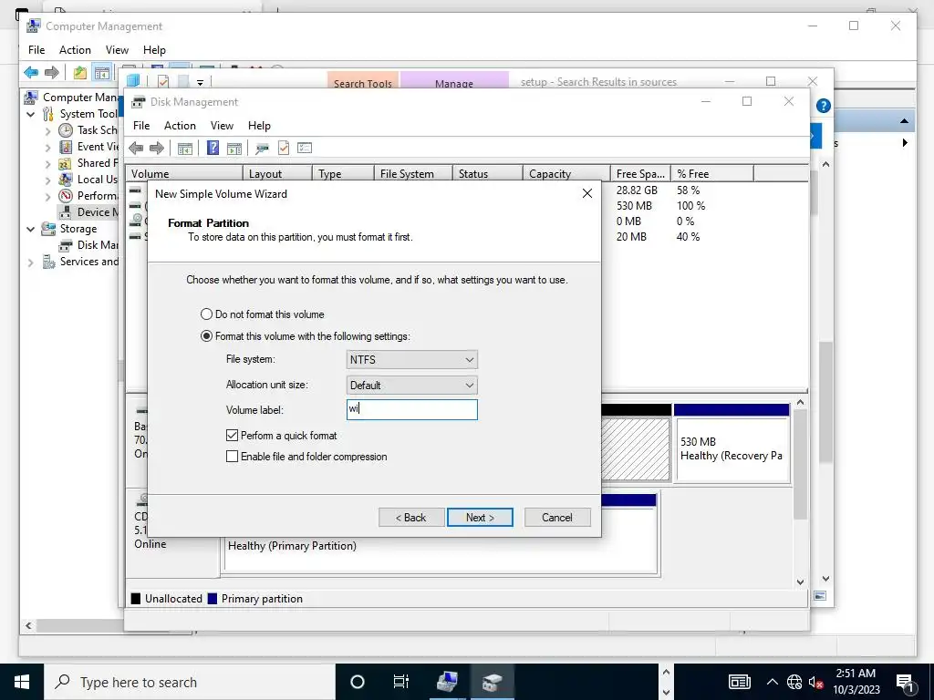Click the Properties checkmark icon in Disk Management toolbar
The width and height of the screenshot is (934, 700).
[x=284, y=148]
